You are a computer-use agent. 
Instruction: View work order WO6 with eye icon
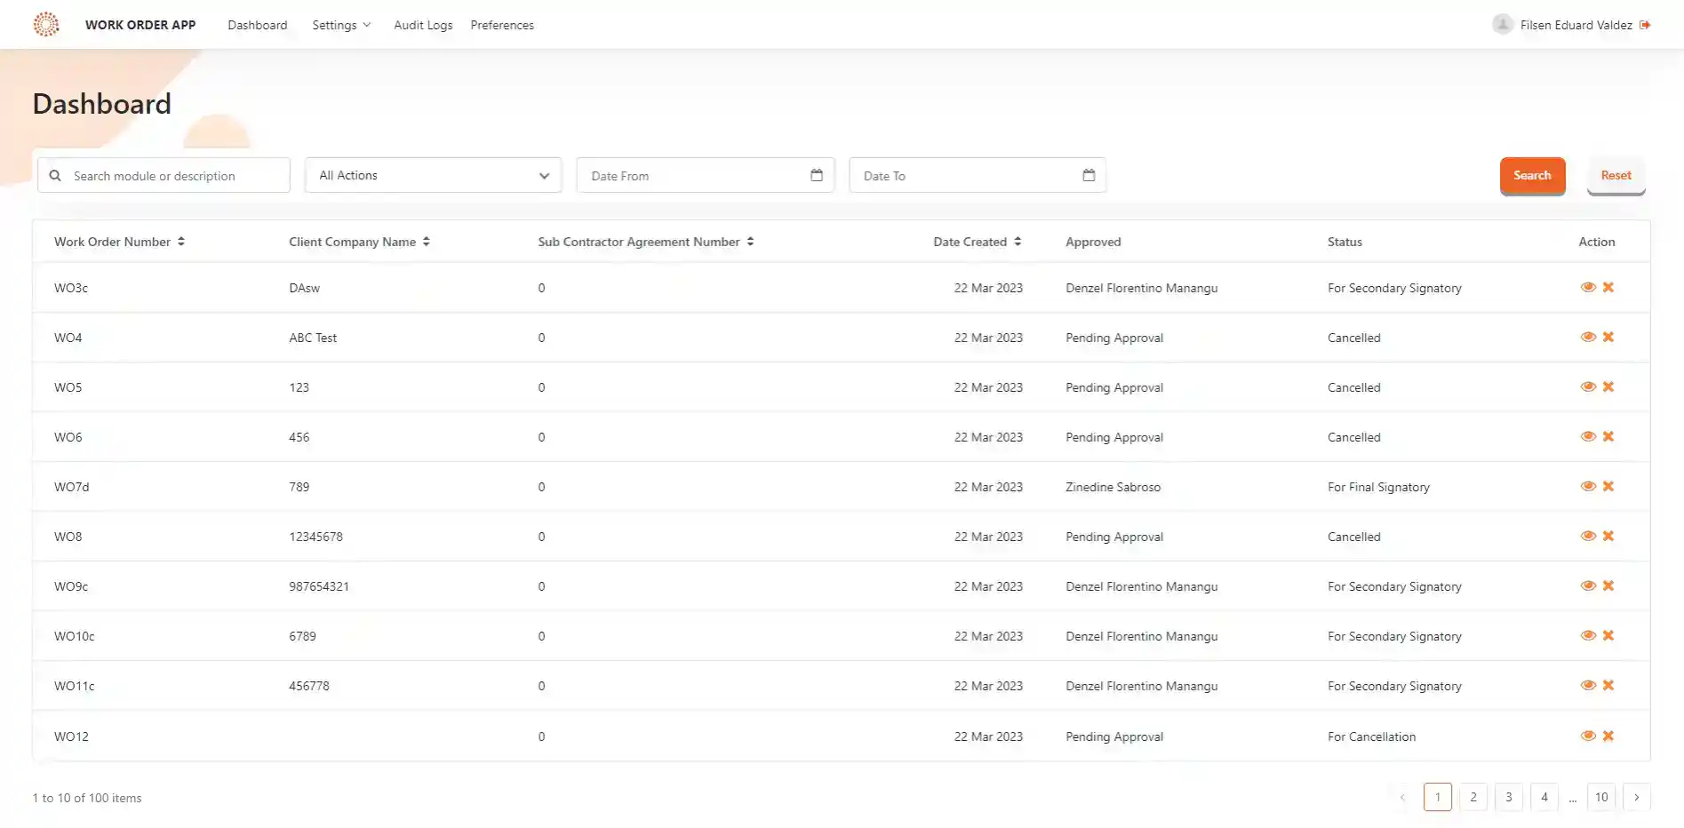pos(1588,436)
